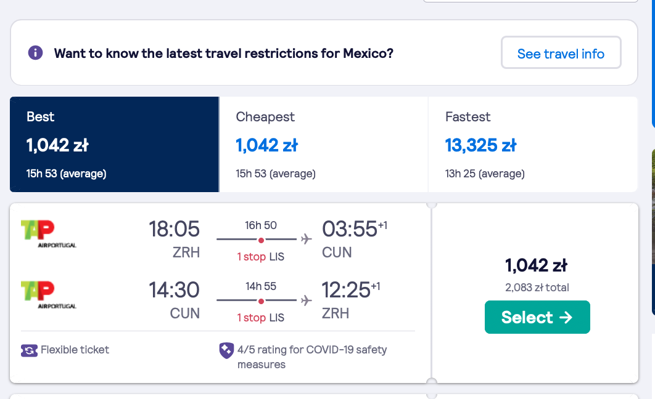Viewport: 655px width, 399px height.
Task: Click the 18:05 ZRH departure time
Action: [174, 240]
